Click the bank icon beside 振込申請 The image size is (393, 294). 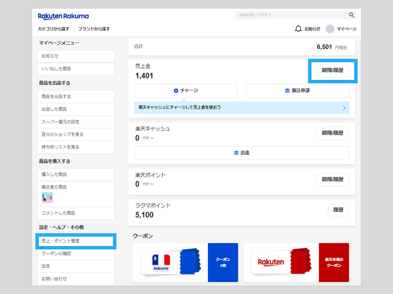click(287, 91)
